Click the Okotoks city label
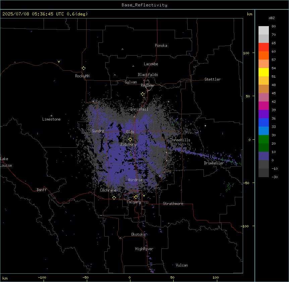The width and height of the screenshot is (289, 282). click(138, 234)
